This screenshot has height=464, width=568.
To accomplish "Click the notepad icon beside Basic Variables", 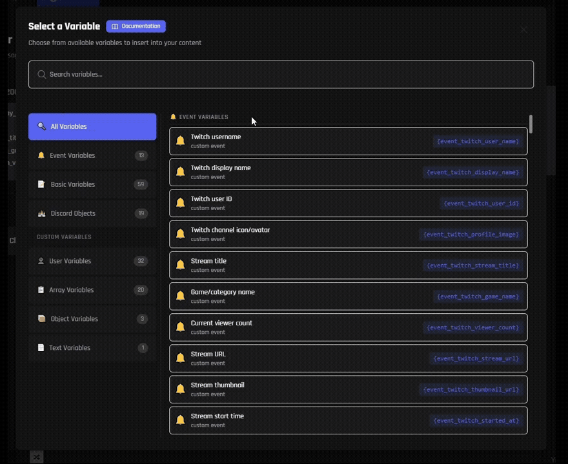I will pyautogui.click(x=41, y=184).
